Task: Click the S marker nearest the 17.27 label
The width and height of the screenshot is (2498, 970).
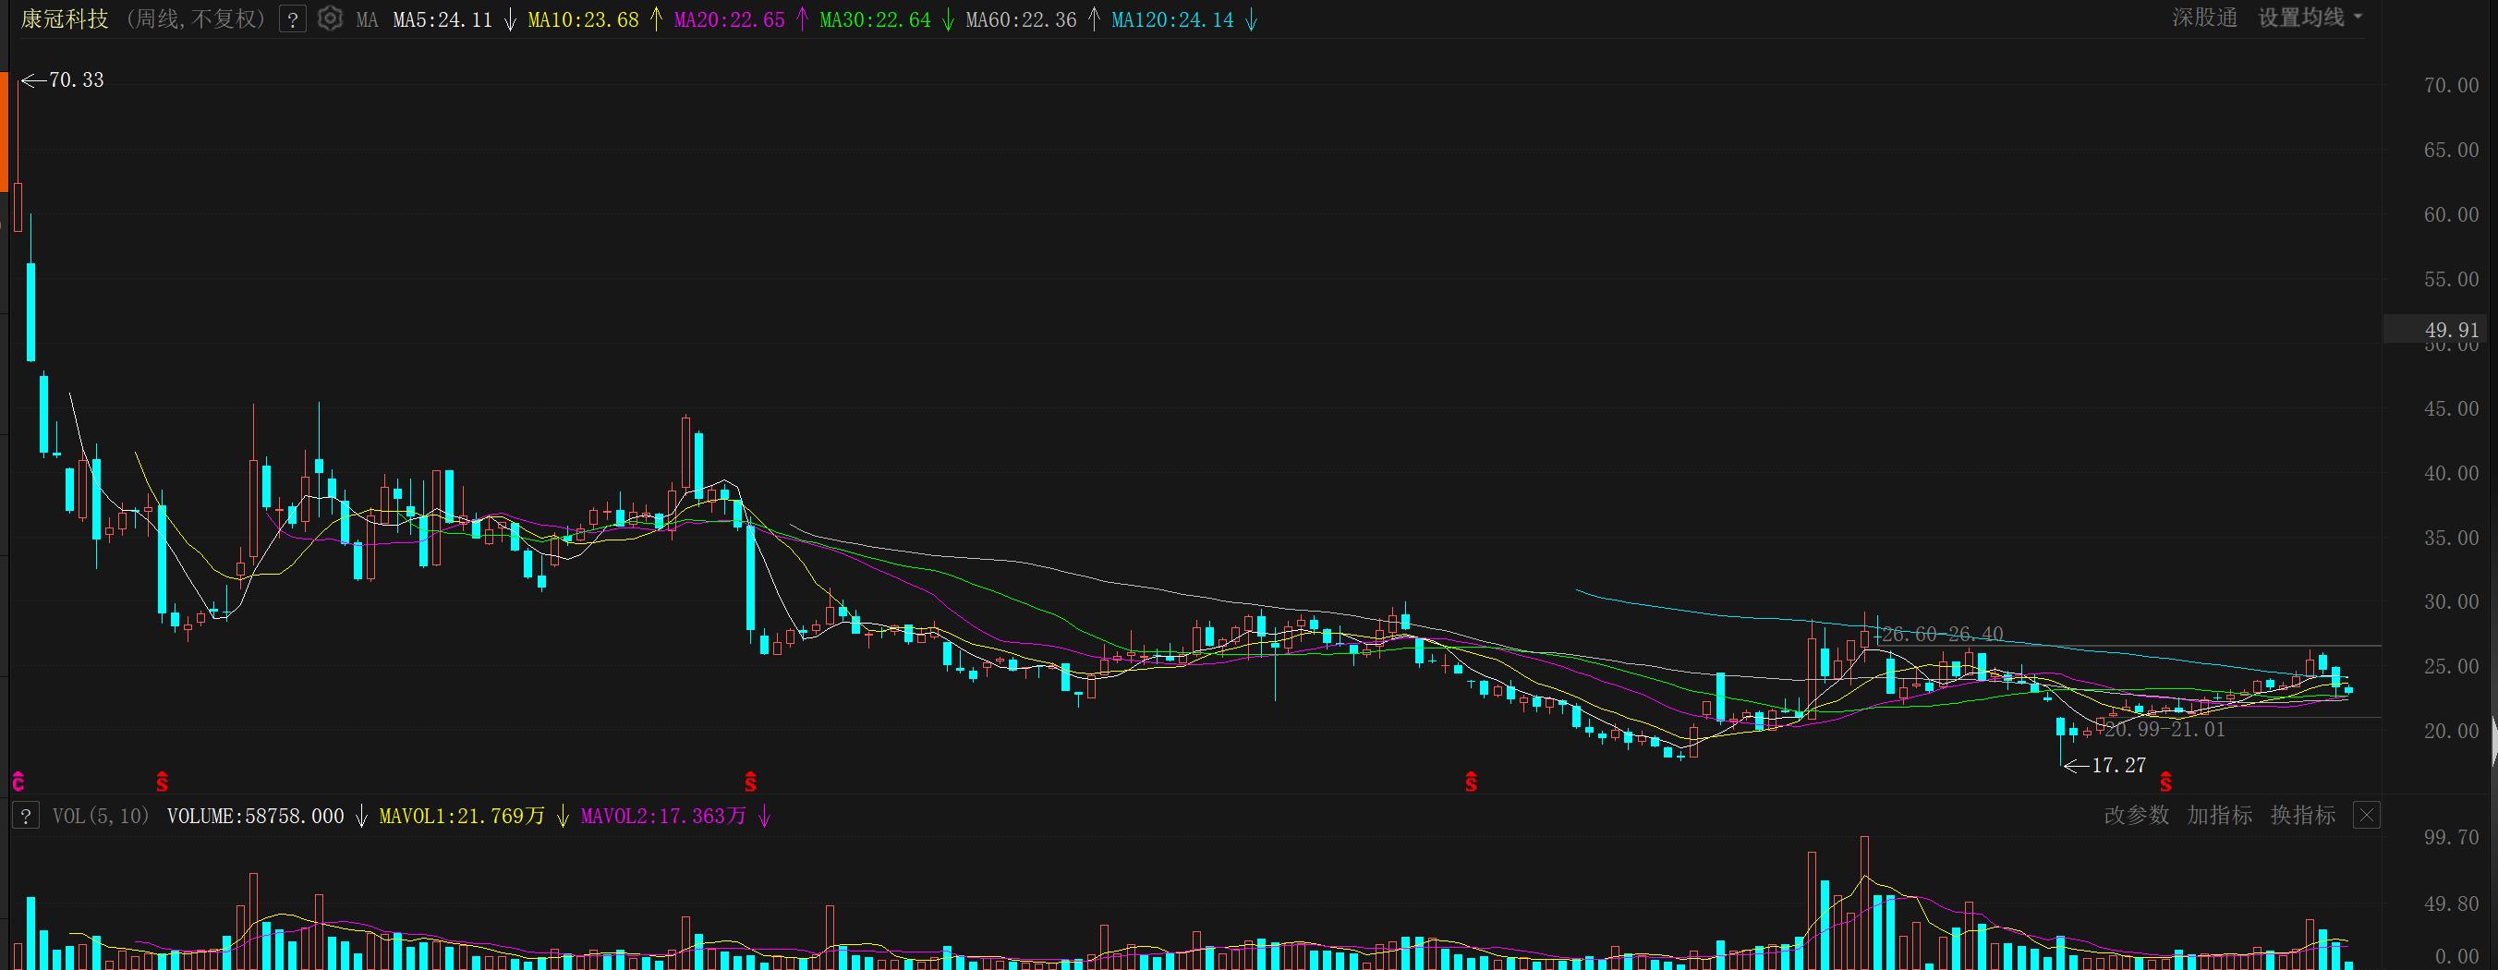Action: pyautogui.click(x=2165, y=782)
